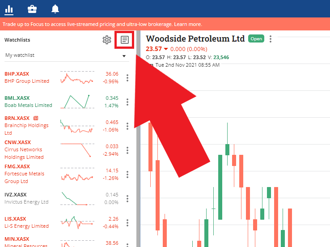Open the three-dot menu for BML.XASX
Screen dimensions: 330x247
(x=127, y=102)
